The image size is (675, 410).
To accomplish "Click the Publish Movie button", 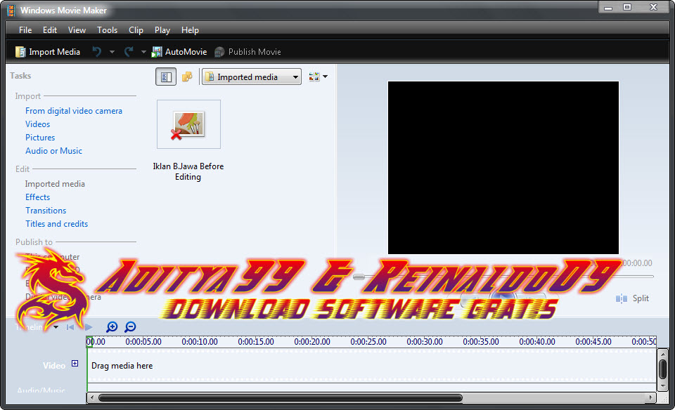I will pyautogui.click(x=248, y=52).
